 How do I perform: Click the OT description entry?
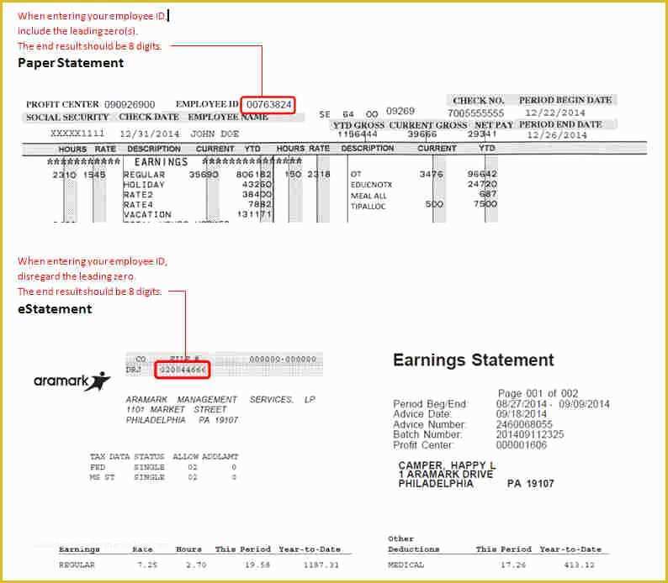coord(356,175)
